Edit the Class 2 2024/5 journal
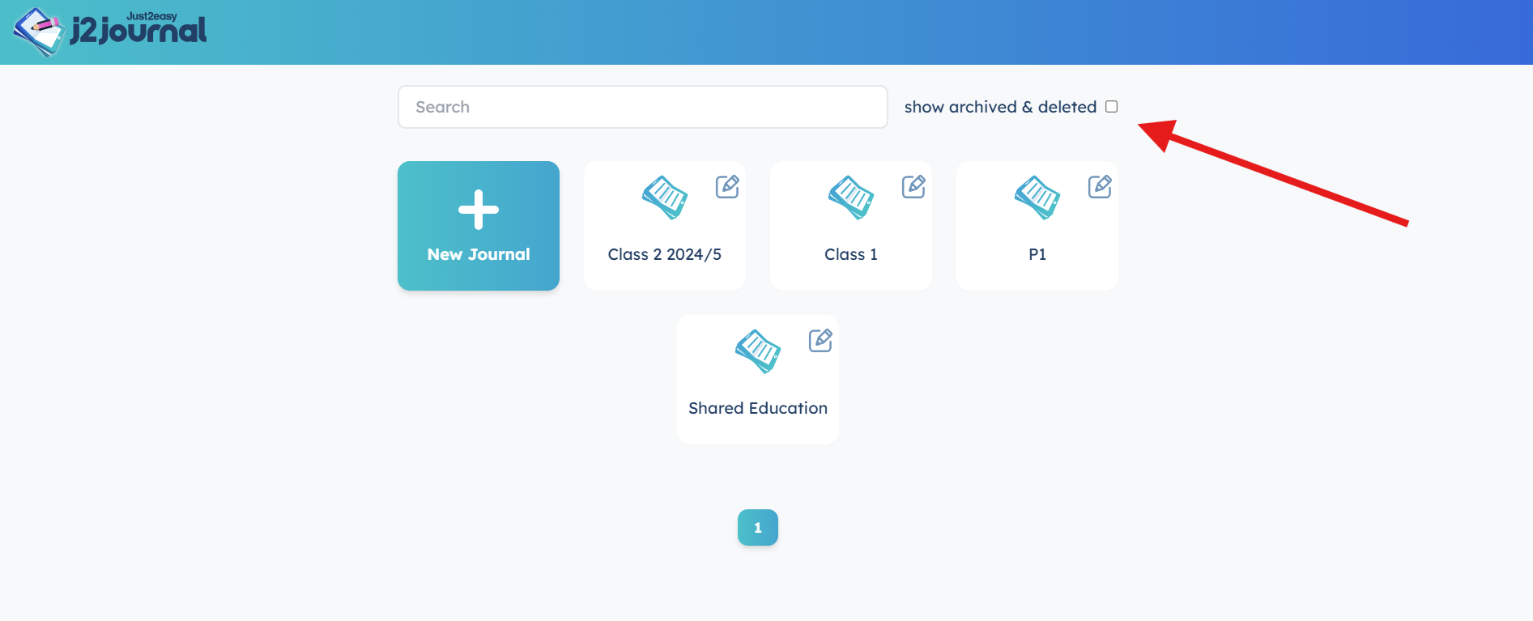The height and width of the screenshot is (621, 1533). pos(727,186)
